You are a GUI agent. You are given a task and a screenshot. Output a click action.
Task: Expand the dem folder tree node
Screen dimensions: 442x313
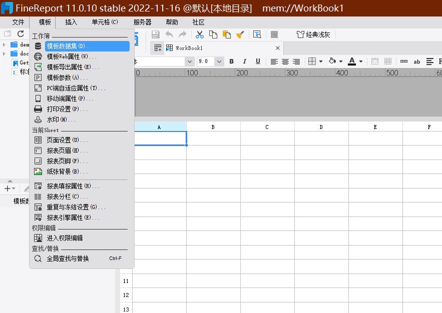(x=4, y=44)
